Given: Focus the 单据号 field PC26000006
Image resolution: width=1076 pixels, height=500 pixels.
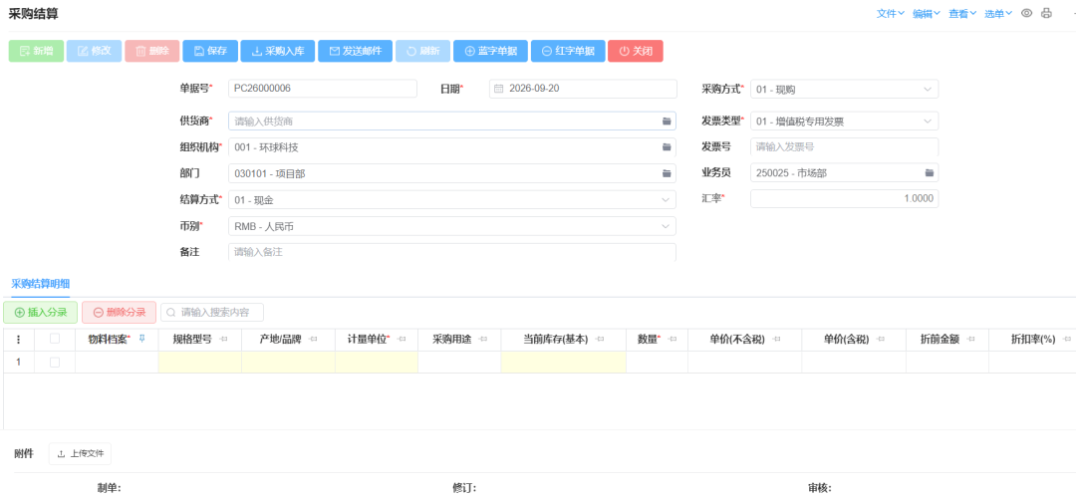Looking at the screenshot, I should click(x=323, y=89).
